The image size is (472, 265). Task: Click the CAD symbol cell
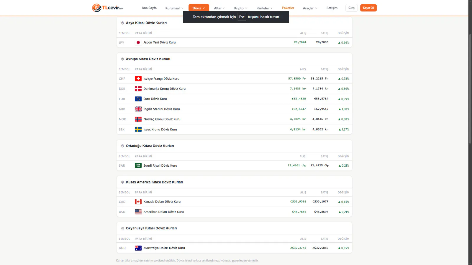(x=122, y=202)
